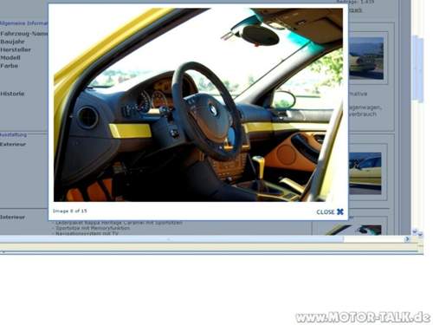Screen dimensions: 433x325
Task: Click the Exterieur row label
Action: (13, 144)
